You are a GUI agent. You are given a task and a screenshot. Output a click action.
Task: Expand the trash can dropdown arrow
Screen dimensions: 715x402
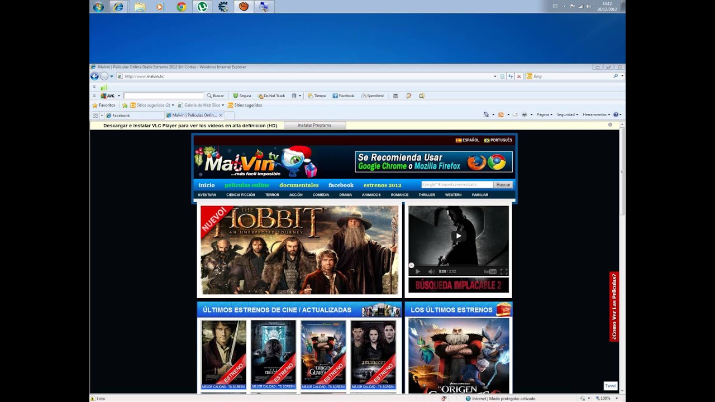(300, 96)
